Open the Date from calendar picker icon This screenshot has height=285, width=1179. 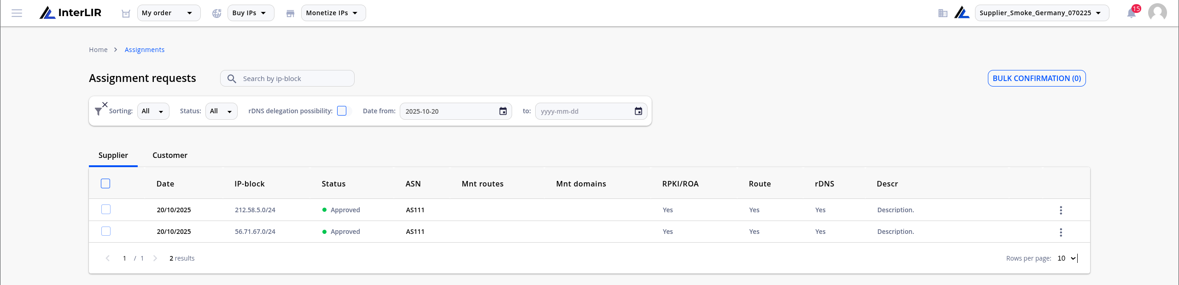tap(503, 111)
